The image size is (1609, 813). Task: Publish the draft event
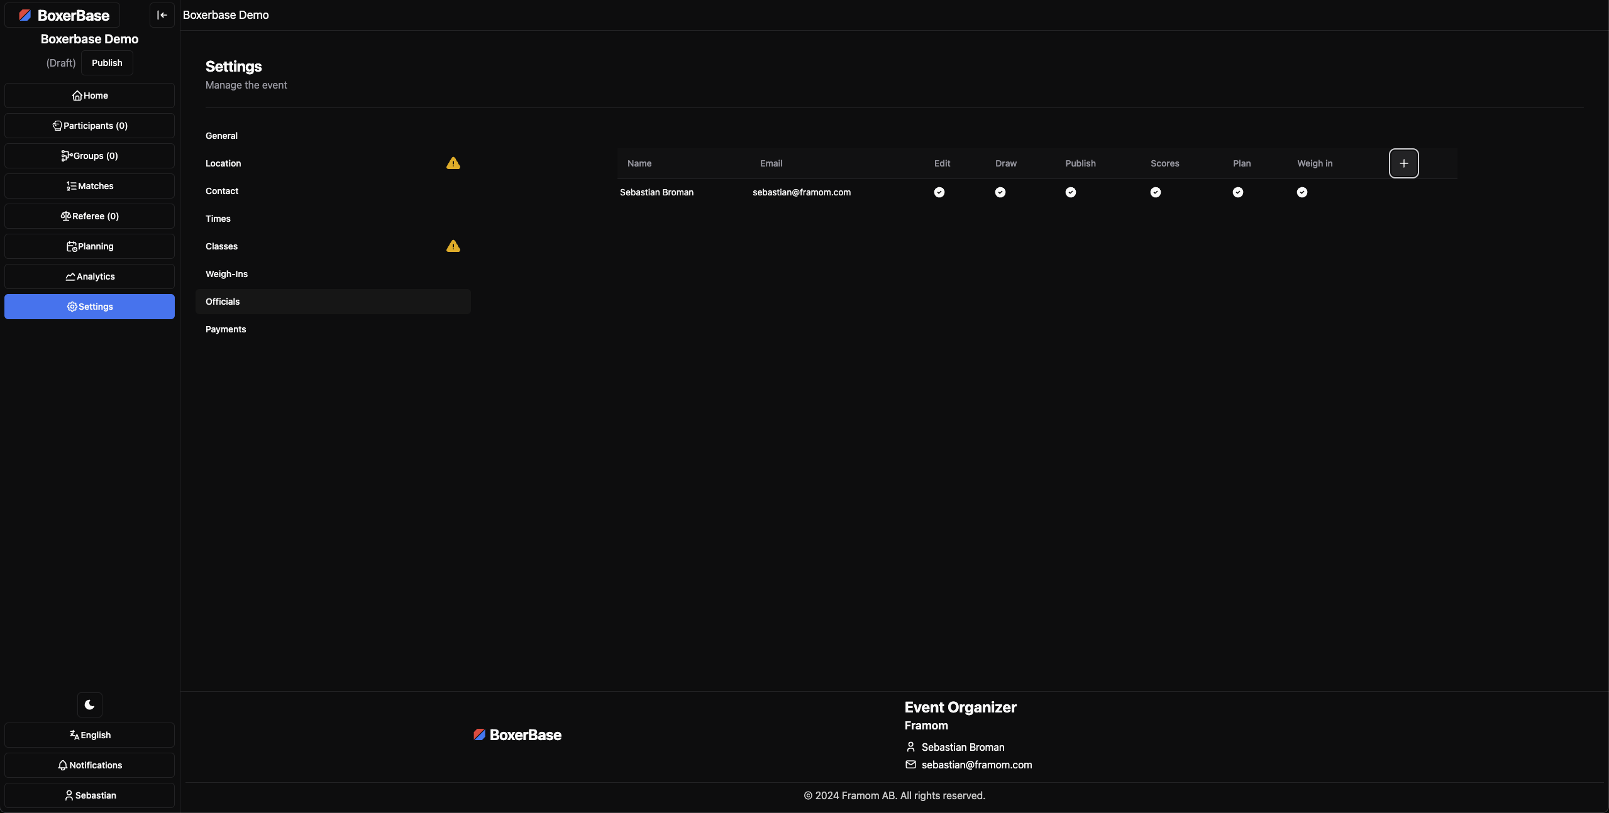click(107, 63)
